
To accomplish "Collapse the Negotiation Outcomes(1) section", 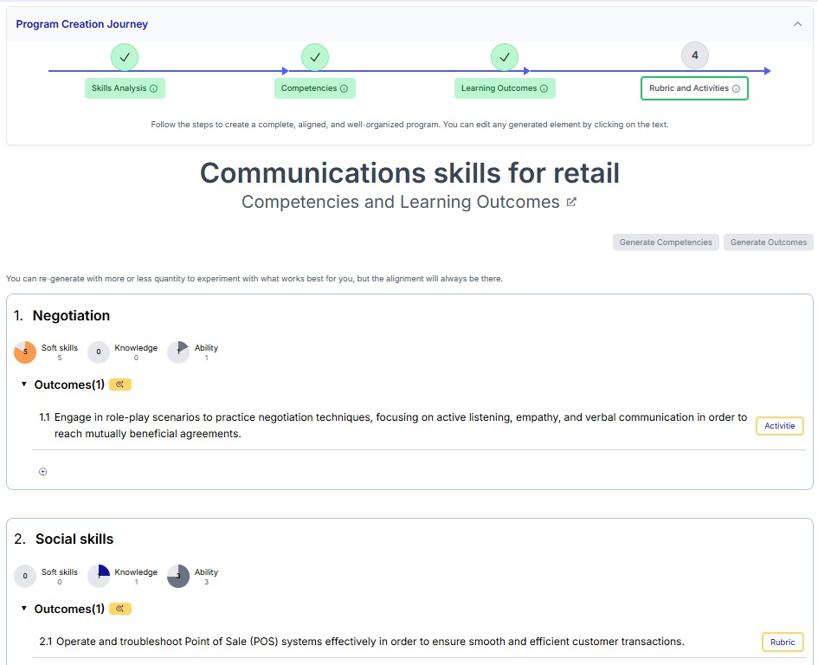I will pyautogui.click(x=23, y=384).
